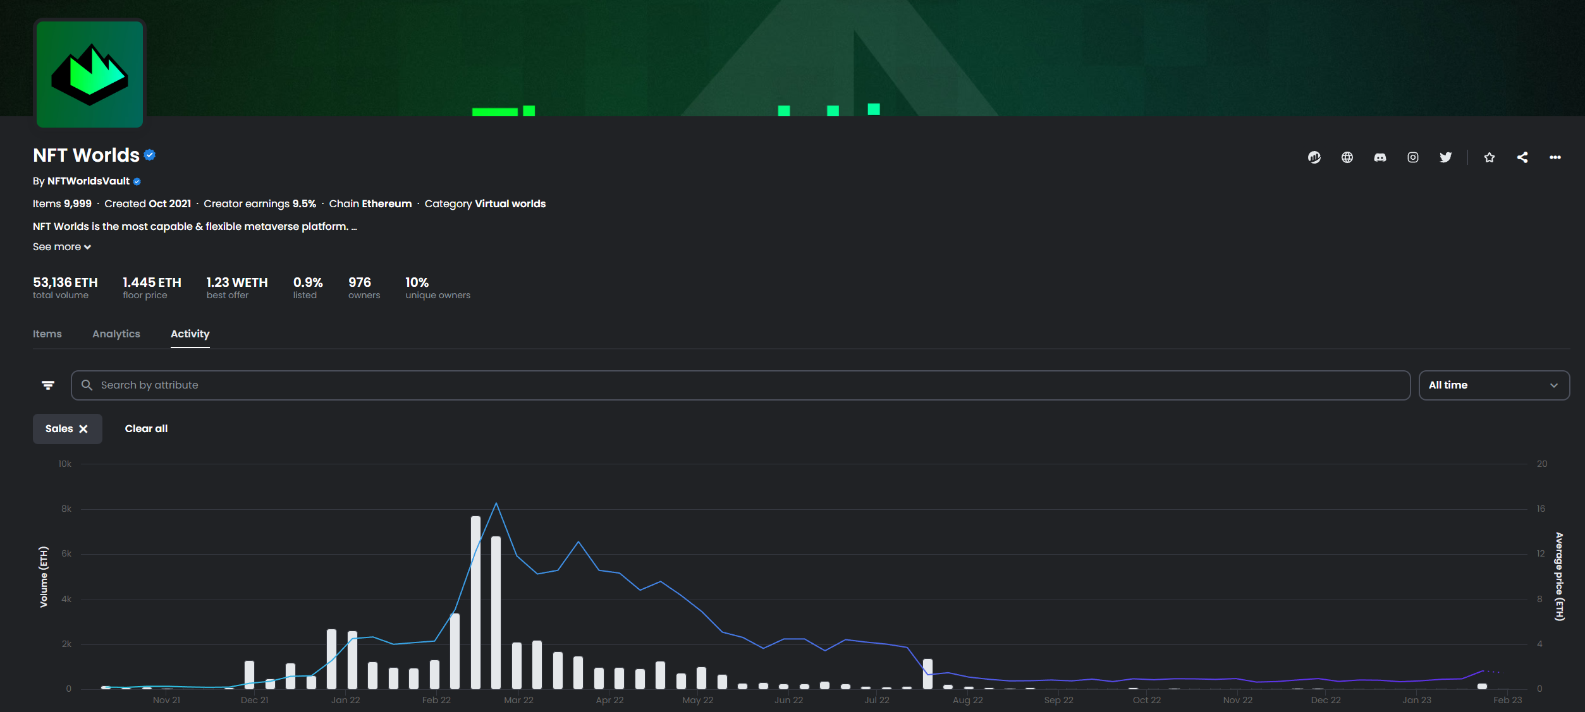Switch to the Items tab
This screenshot has height=712, width=1585.
tap(47, 334)
